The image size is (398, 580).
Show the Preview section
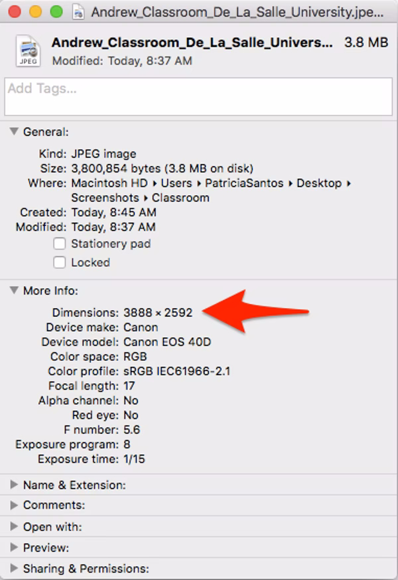point(14,548)
